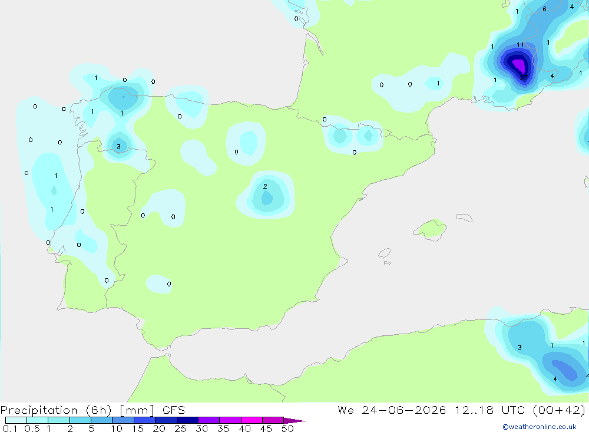
Task: Click the "Precipitation (6h) [mm] GFS" title
Action: tap(93, 410)
